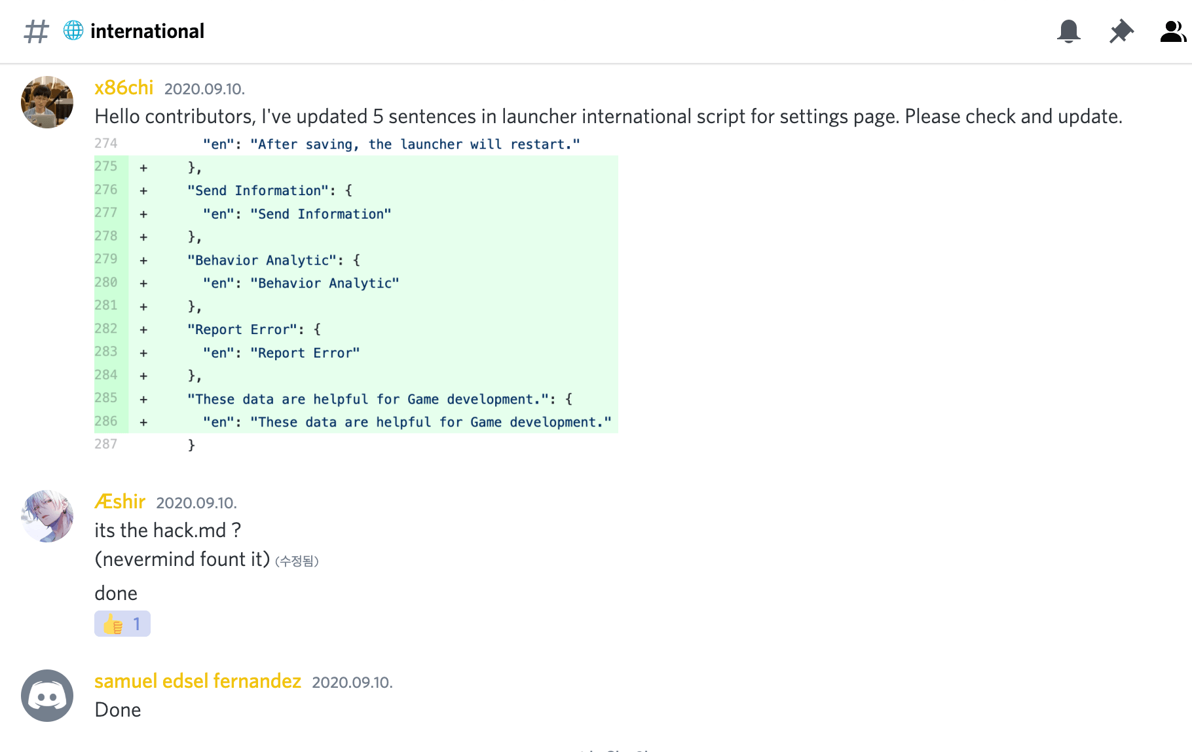Click samuel edsel fernandez username

(x=197, y=681)
